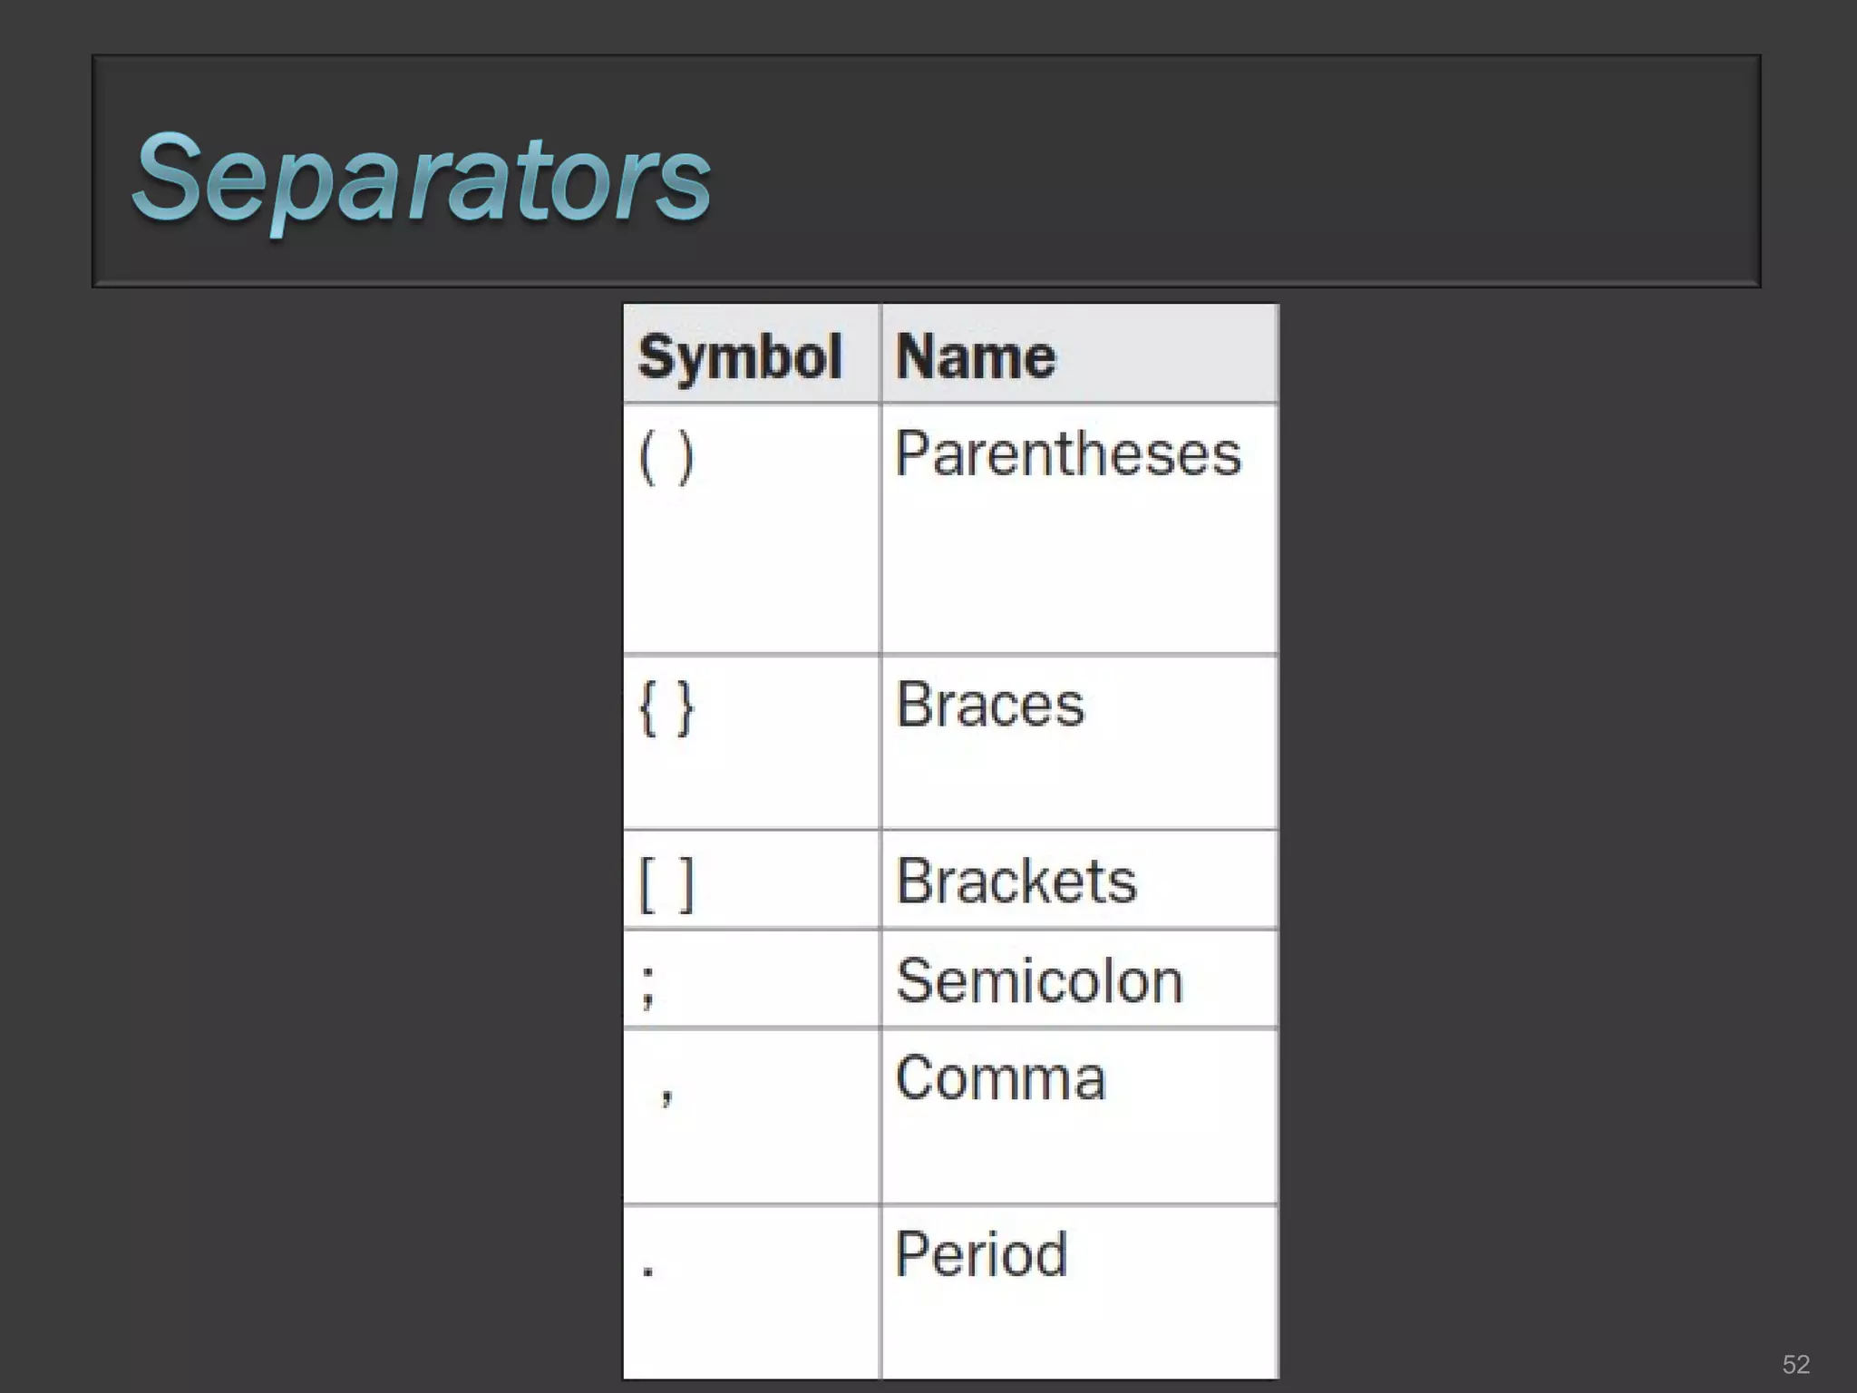Select the Period name text
Image resolution: width=1857 pixels, height=1393 pixels.
(x=981, y=1255)
